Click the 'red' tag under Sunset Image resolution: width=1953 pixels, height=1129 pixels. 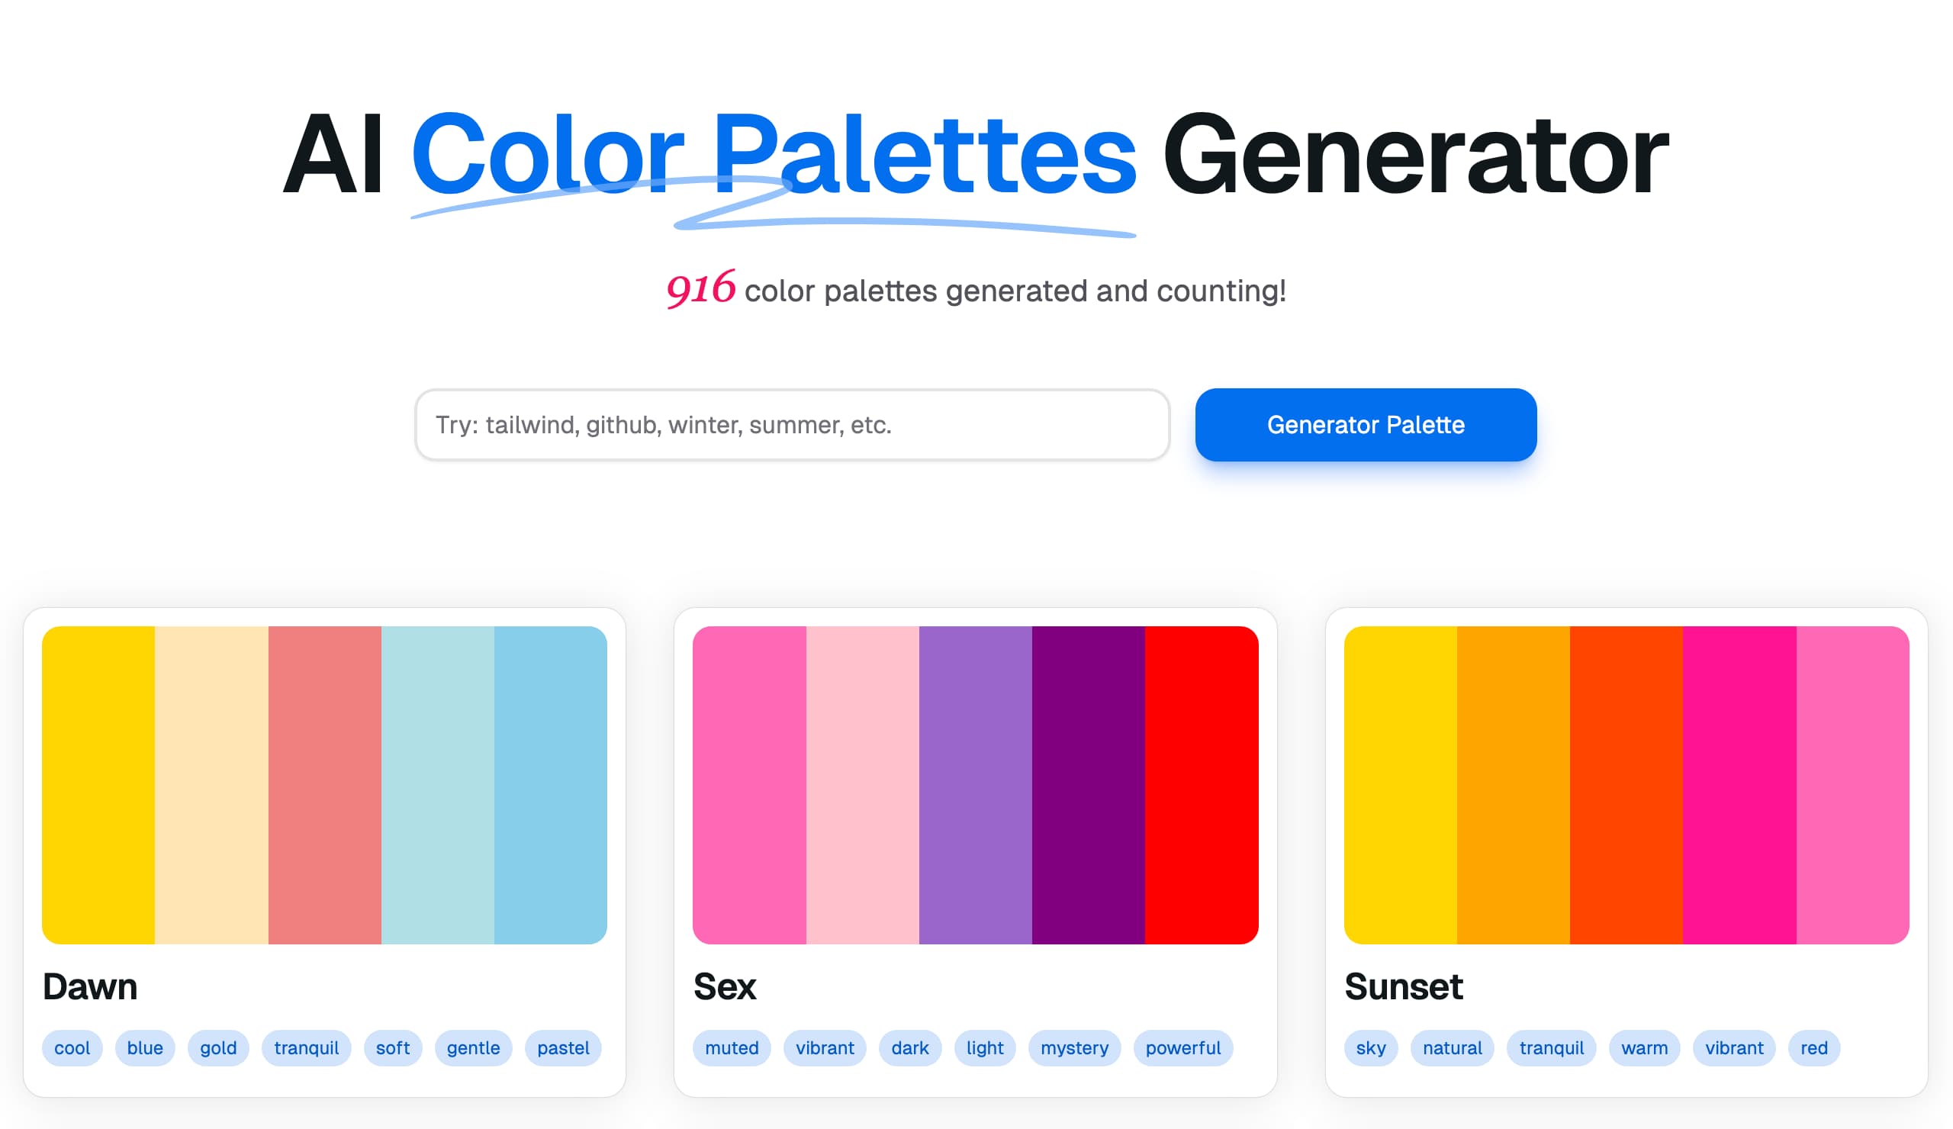click(1813, 1047)
